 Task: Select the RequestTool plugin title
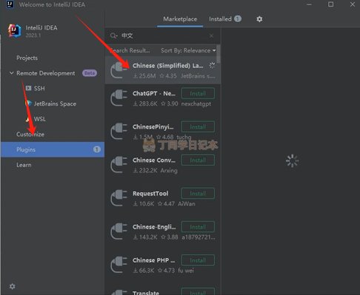150,194
